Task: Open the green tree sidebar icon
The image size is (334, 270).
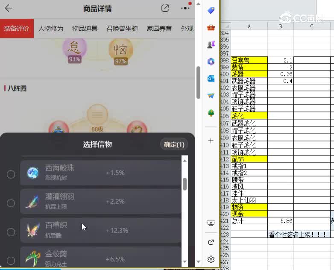Action: point(211,113)
